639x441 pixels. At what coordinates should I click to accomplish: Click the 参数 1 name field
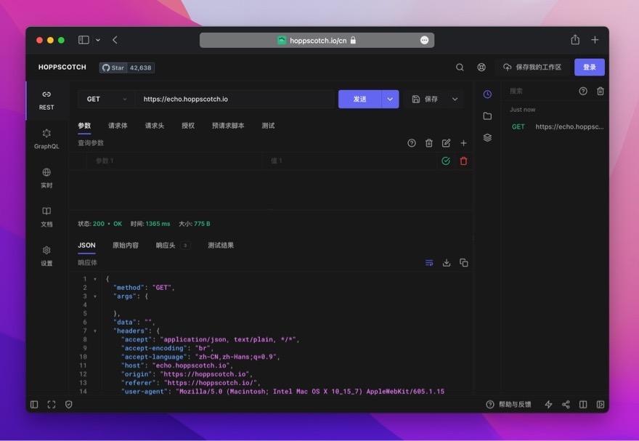(x=174, y=161)
